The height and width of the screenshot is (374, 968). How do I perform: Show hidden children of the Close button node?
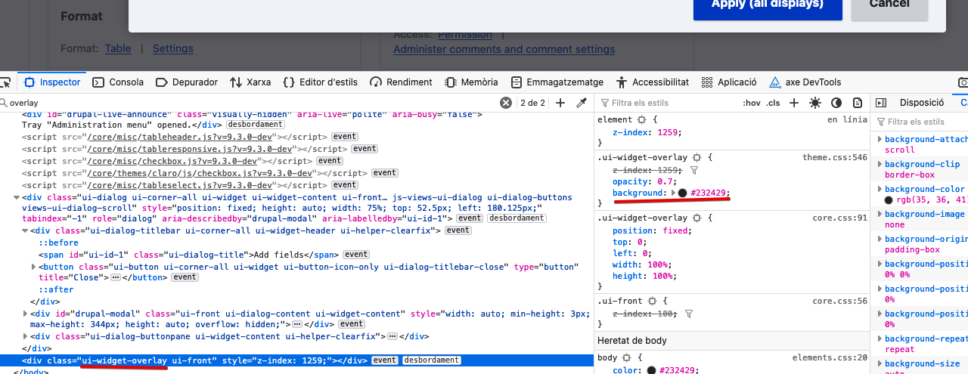(116, 277)
